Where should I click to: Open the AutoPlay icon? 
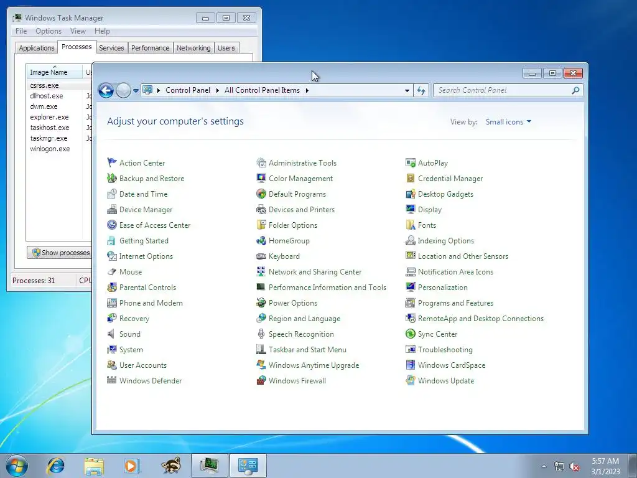point(411,162)
